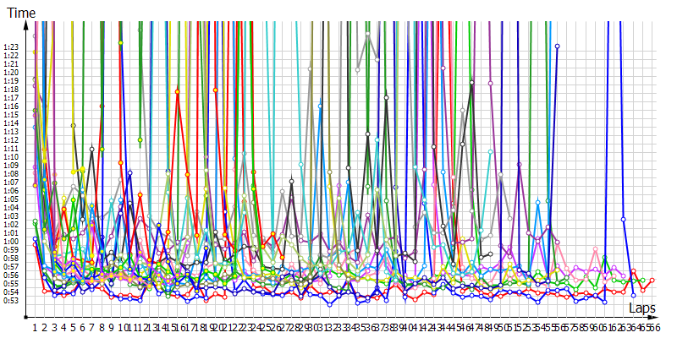Select blue data point at lap 55 near 1:23
Screen dimensions: 677x338
[557, 46]
